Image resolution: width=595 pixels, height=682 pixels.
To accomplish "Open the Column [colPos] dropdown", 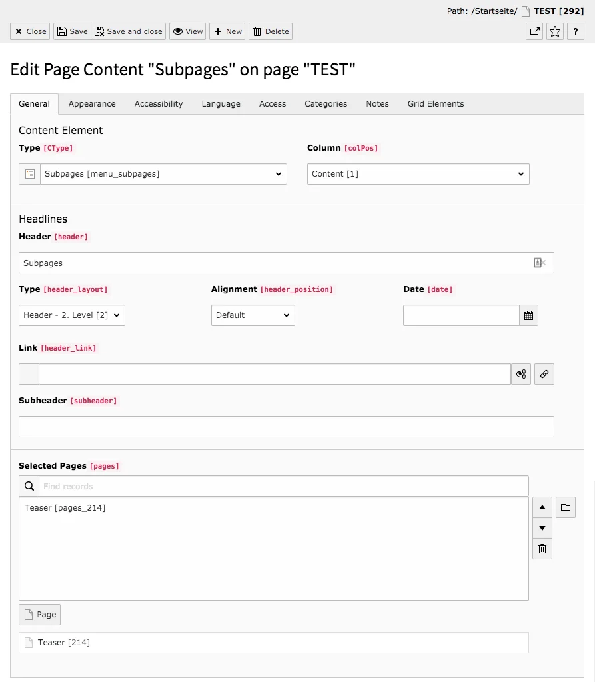I will point(418,173).
